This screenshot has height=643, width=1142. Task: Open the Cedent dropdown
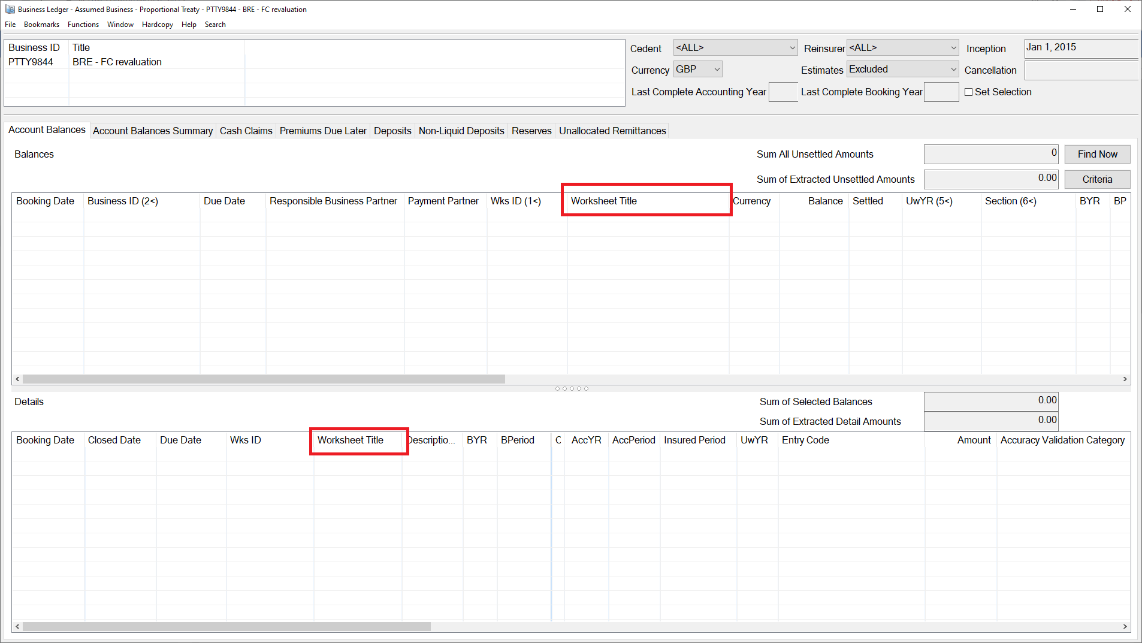(792, 47)
